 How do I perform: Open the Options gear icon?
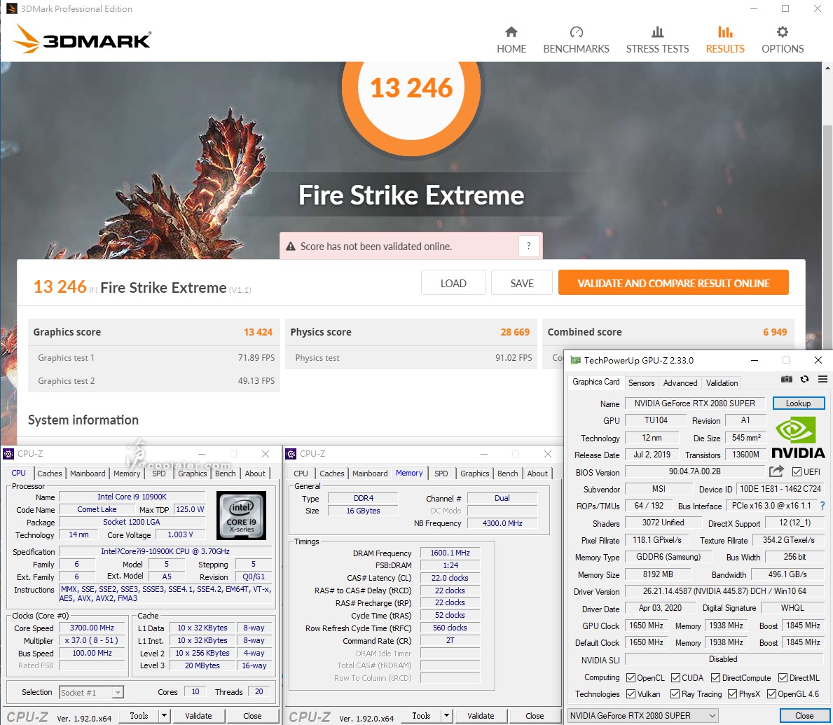783,32
